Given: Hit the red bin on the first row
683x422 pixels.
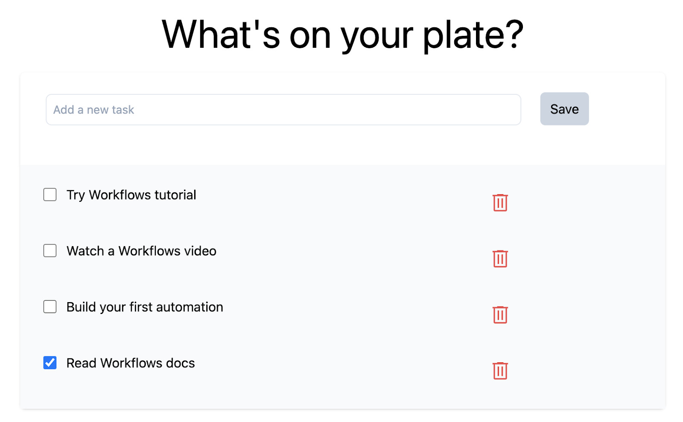Looking at the screenshot, I should [x=500, y=203].
